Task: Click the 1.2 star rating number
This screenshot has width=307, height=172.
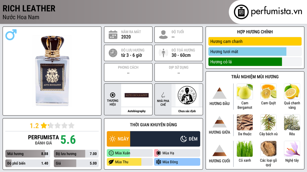Action: (34, 126)
